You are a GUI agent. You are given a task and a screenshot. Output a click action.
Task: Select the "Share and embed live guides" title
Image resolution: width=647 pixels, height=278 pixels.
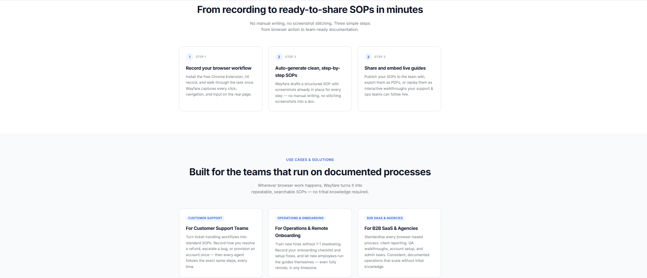pos(395,68)
